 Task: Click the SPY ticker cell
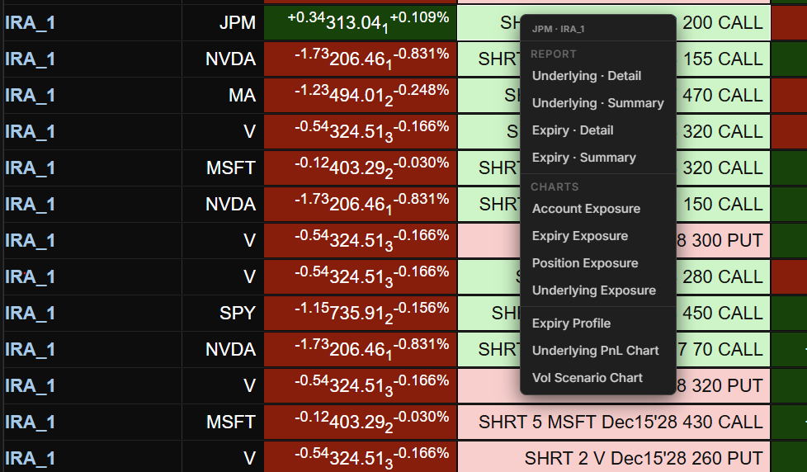pos(222,313)
